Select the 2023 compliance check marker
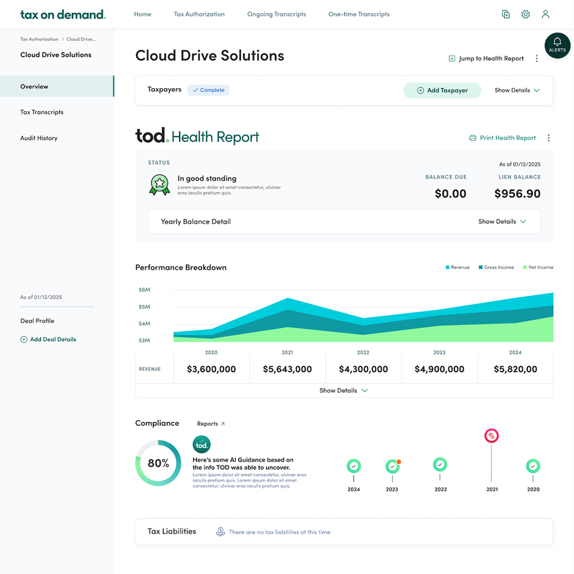The width and height of the screenshot is (574, 574). (x=392, y=466)
